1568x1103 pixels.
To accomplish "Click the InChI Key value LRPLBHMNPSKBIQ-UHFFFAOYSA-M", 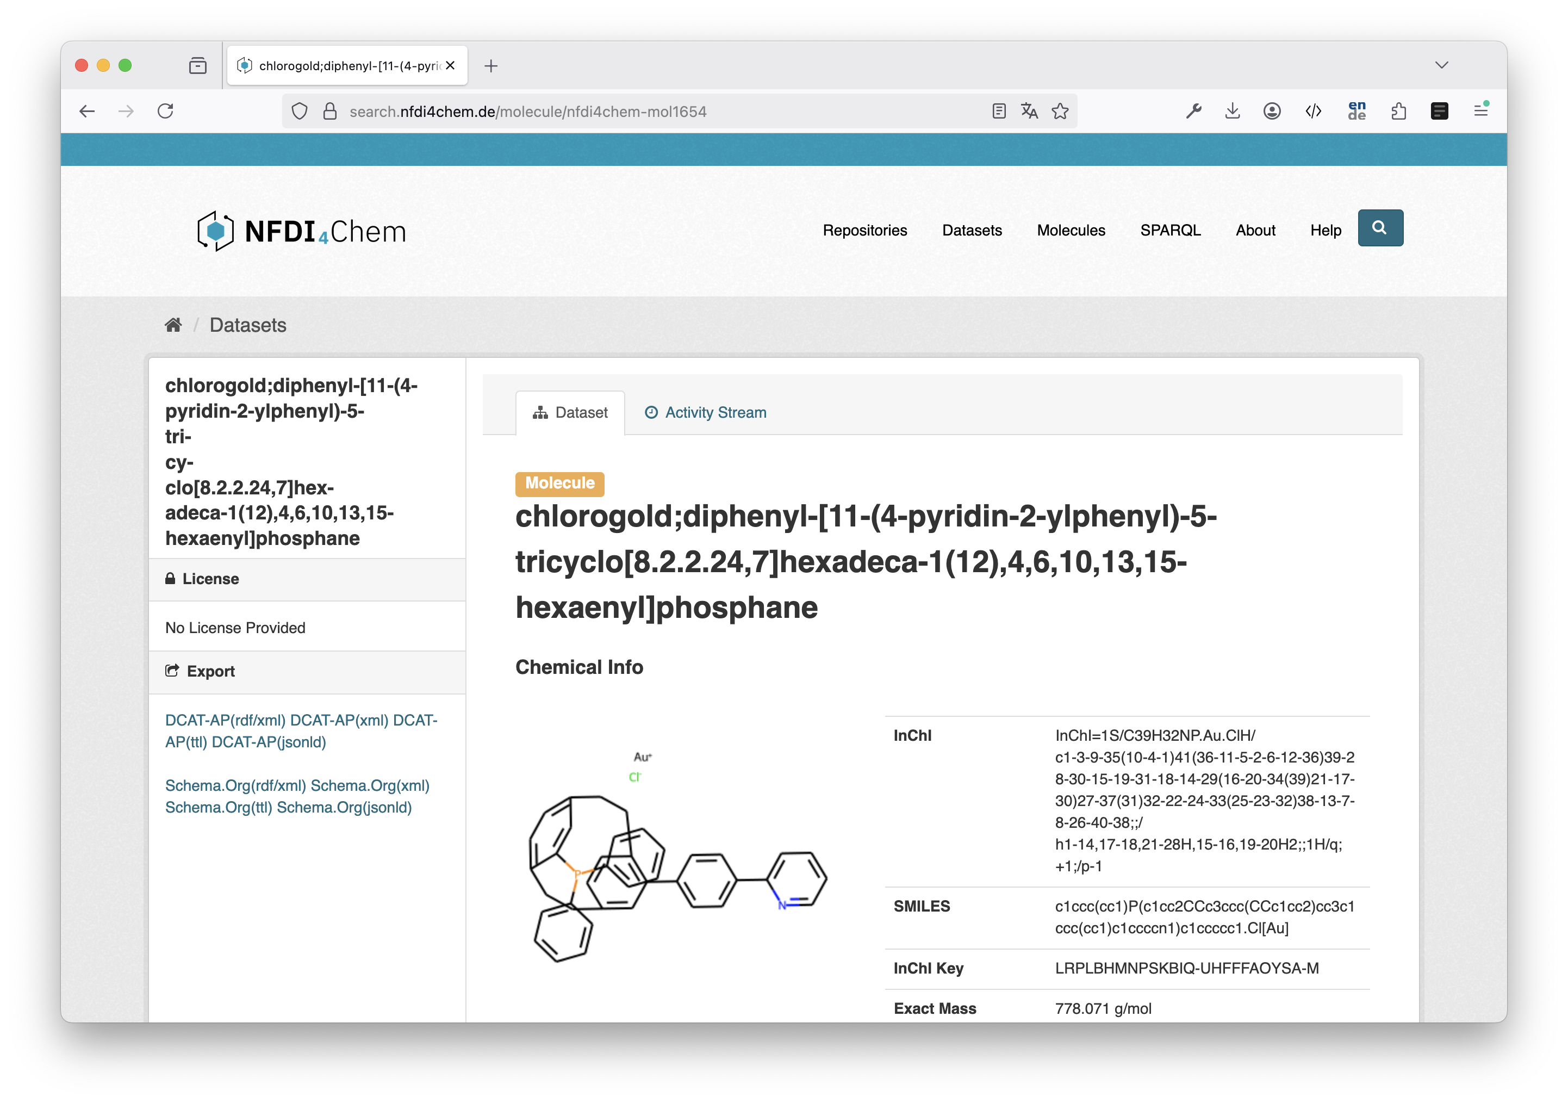I will coord(1187,969).
